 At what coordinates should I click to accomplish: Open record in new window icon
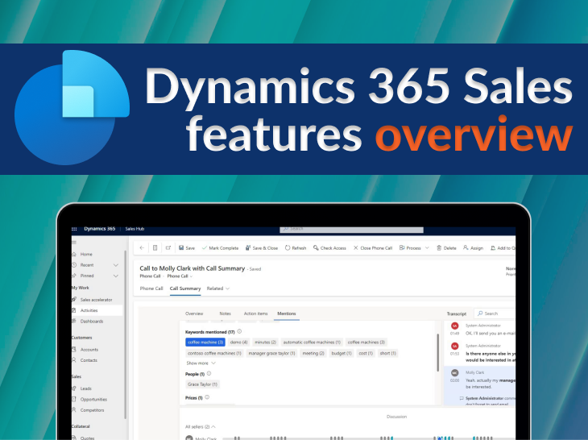click(168, 248)
